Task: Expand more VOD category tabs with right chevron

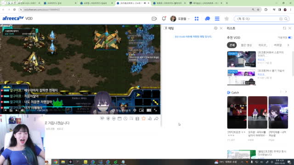Action: 288,45
